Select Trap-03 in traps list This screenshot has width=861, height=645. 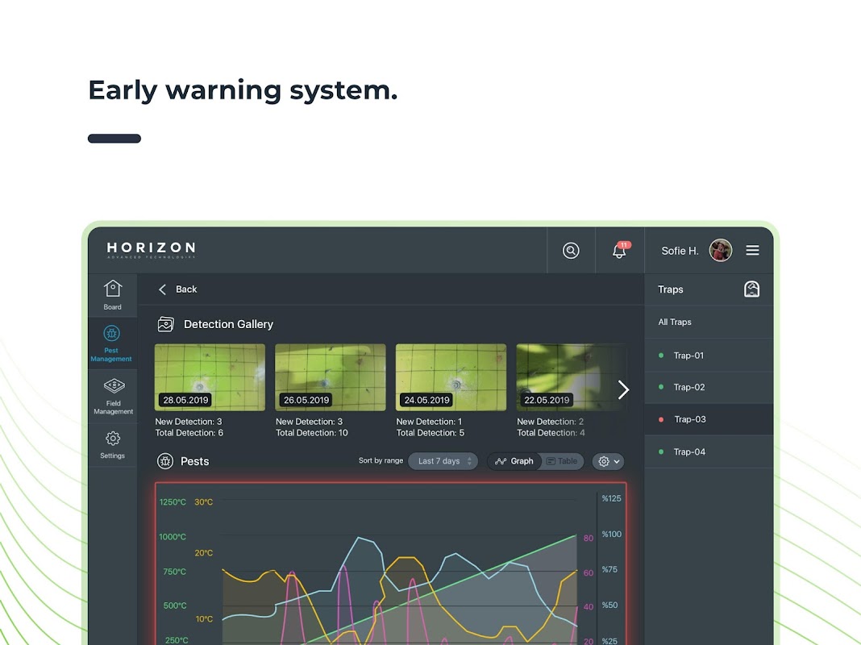coord(709,419)
